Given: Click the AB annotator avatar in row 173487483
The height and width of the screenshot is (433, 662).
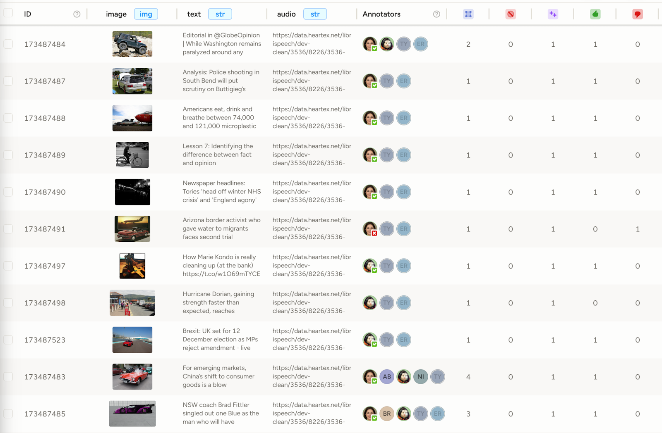Looking at the screenshot, I should [x=386, y=376].
